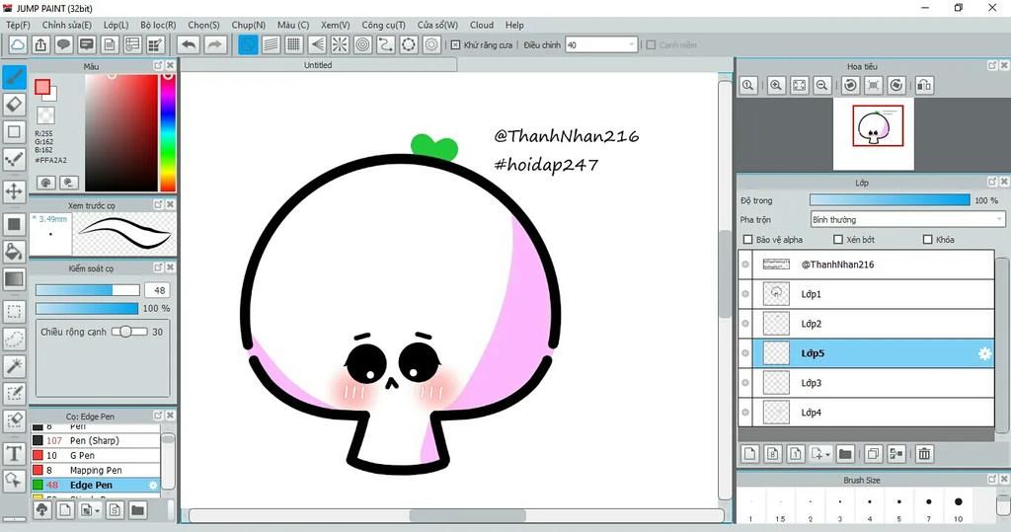
Task: Select the Lasso selection tool
Action: point(14,339)
